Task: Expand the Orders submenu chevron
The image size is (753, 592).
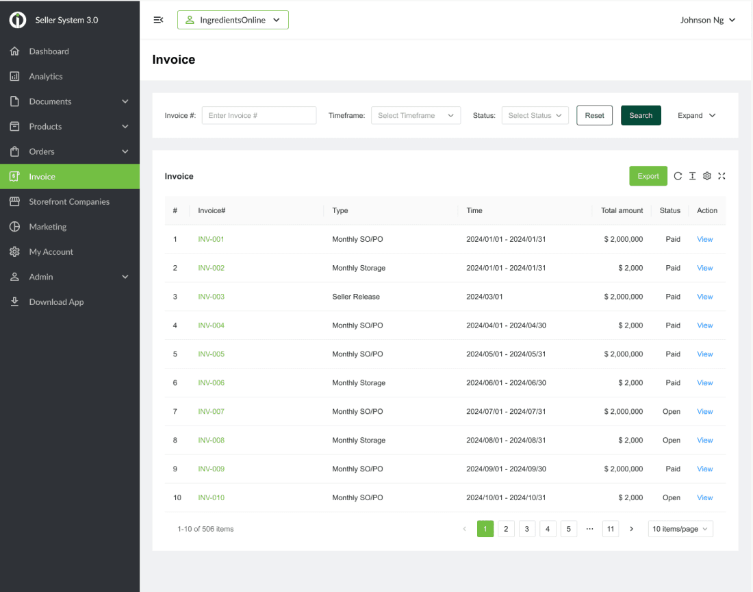Action: point(125,151)
